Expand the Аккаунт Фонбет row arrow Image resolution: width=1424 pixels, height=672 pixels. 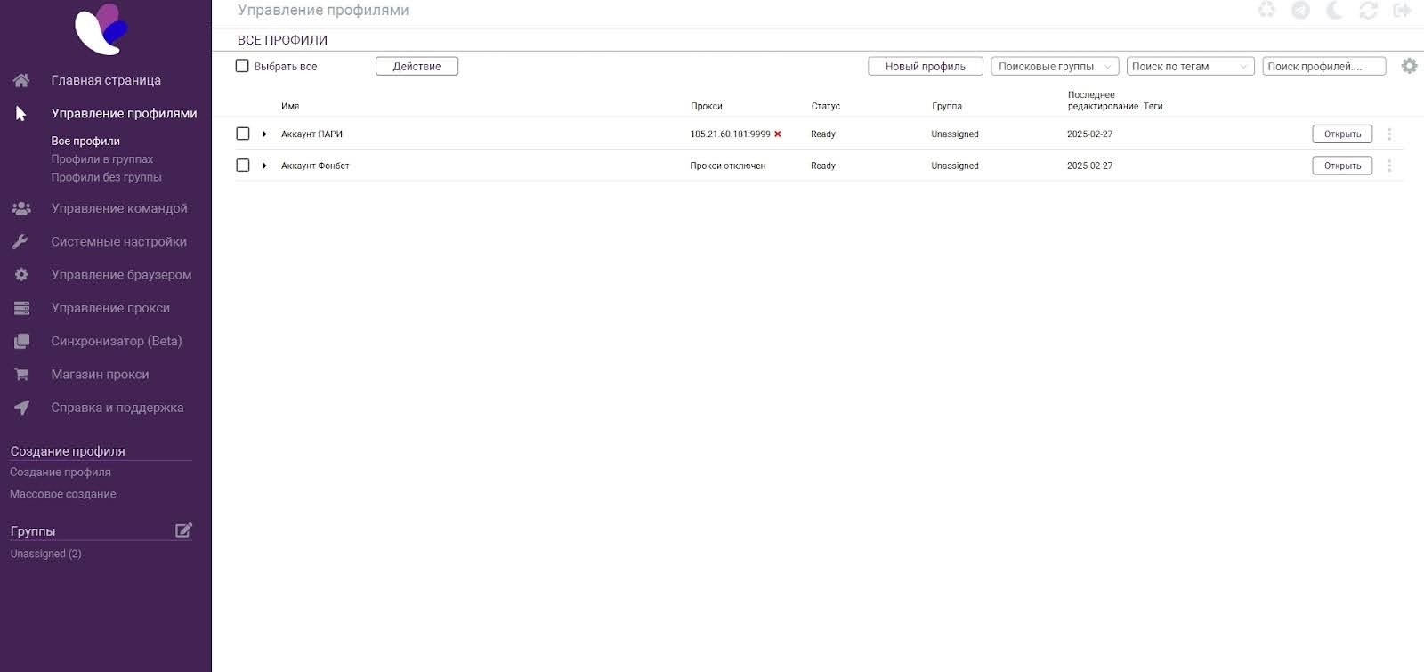pos(264,166)
